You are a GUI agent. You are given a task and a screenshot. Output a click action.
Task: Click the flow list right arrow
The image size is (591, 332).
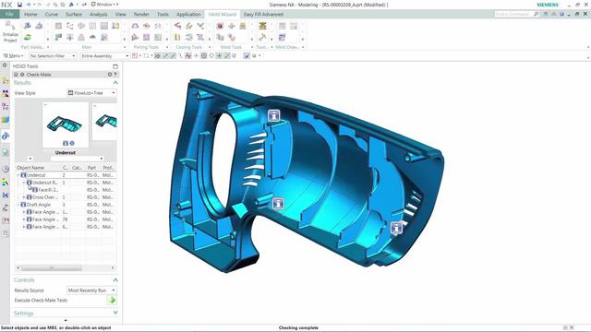coord(101,159)
